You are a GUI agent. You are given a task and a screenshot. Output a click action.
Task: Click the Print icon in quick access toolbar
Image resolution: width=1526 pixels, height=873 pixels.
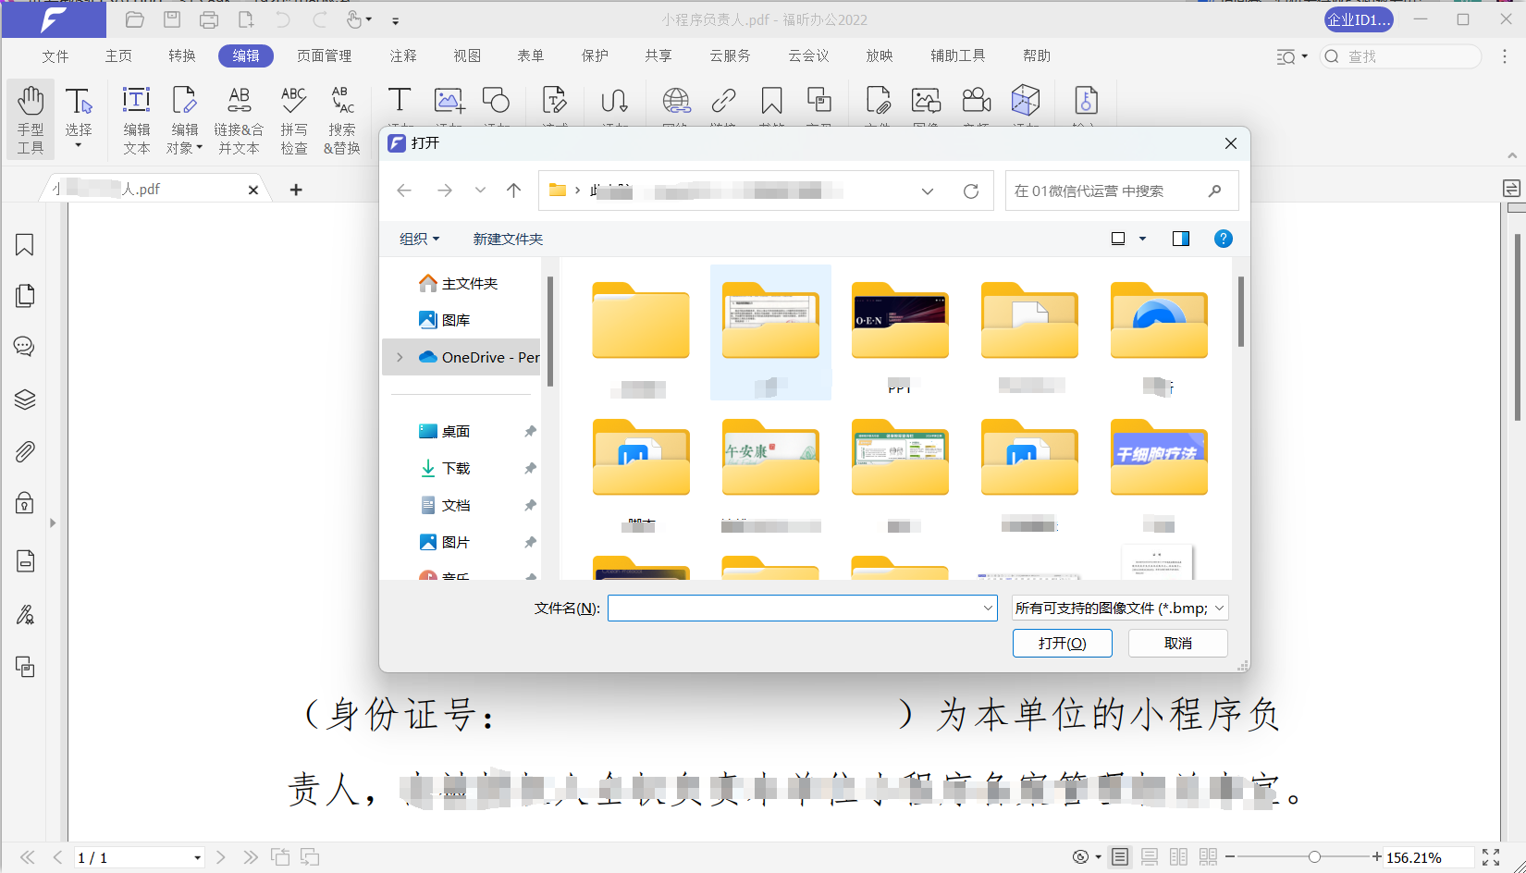point(209,19)
